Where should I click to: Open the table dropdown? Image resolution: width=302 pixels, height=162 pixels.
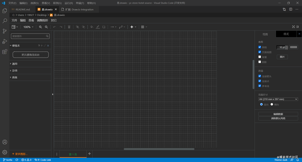(144, 27)
